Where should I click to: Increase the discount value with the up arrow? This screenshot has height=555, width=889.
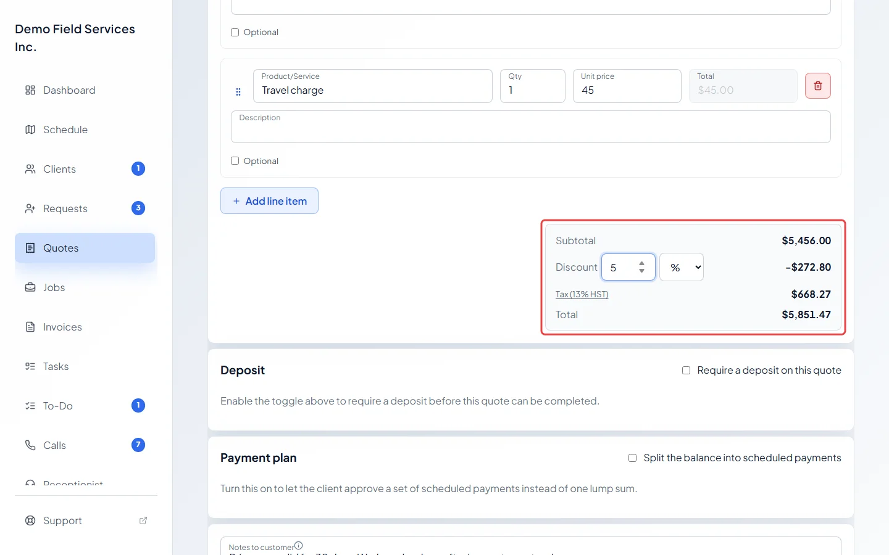(642, 263)
